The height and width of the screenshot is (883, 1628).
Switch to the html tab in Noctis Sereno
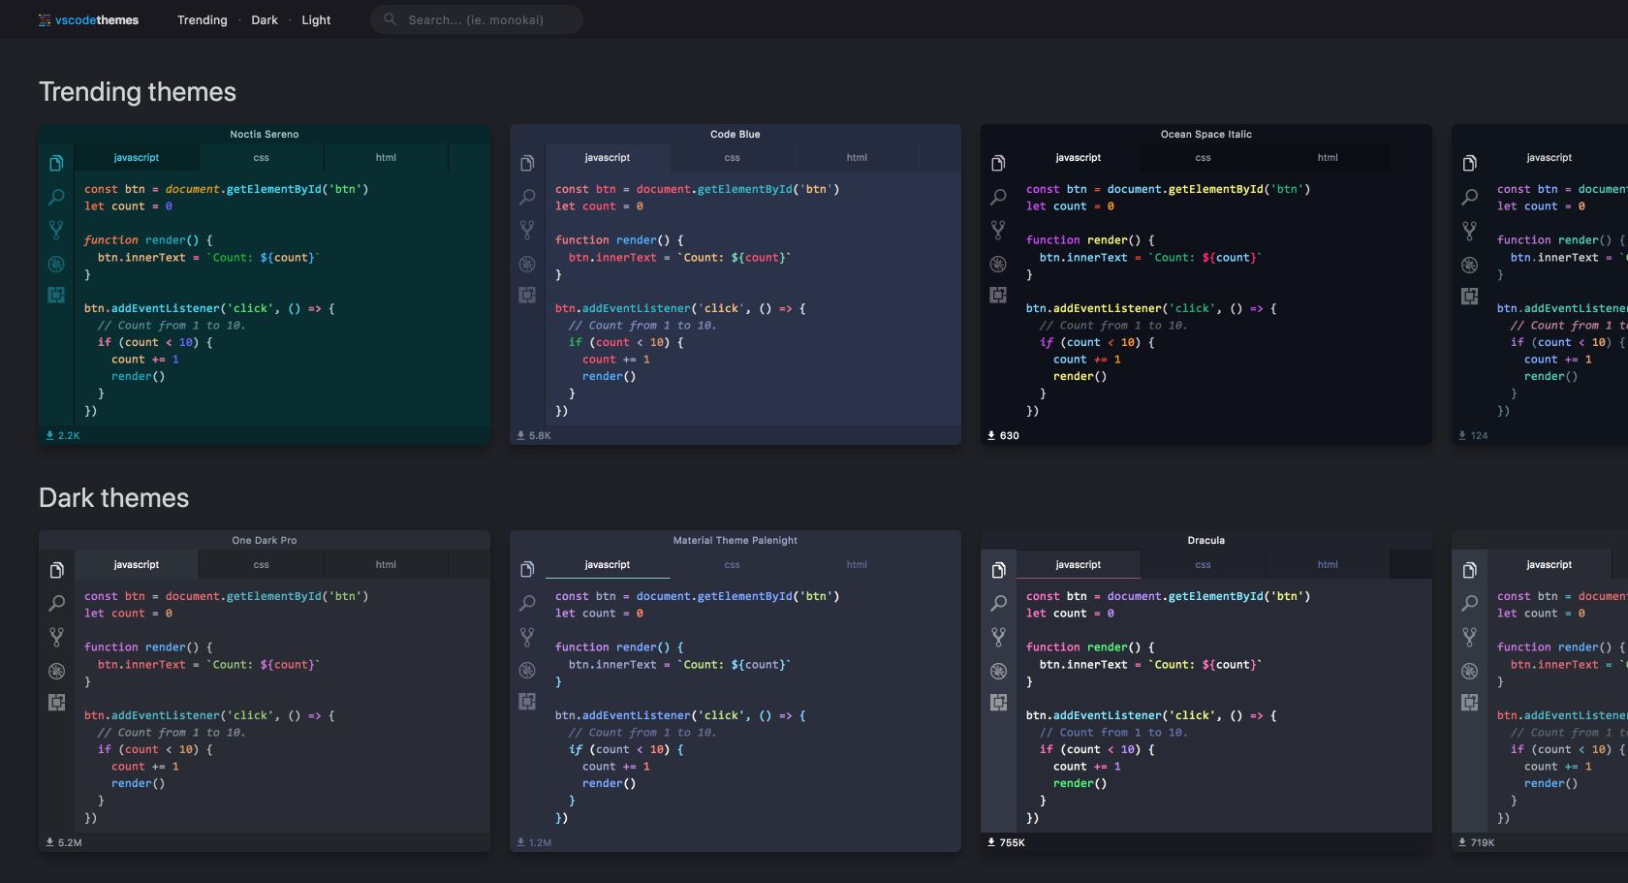(x=385, y=156)
